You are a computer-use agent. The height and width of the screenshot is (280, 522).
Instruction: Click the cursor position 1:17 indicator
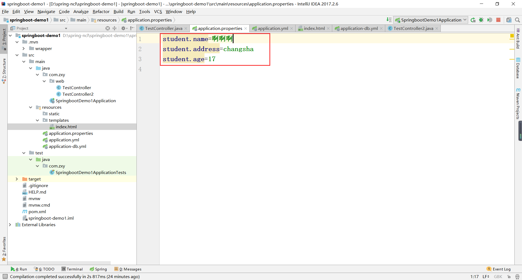point(474,276)
